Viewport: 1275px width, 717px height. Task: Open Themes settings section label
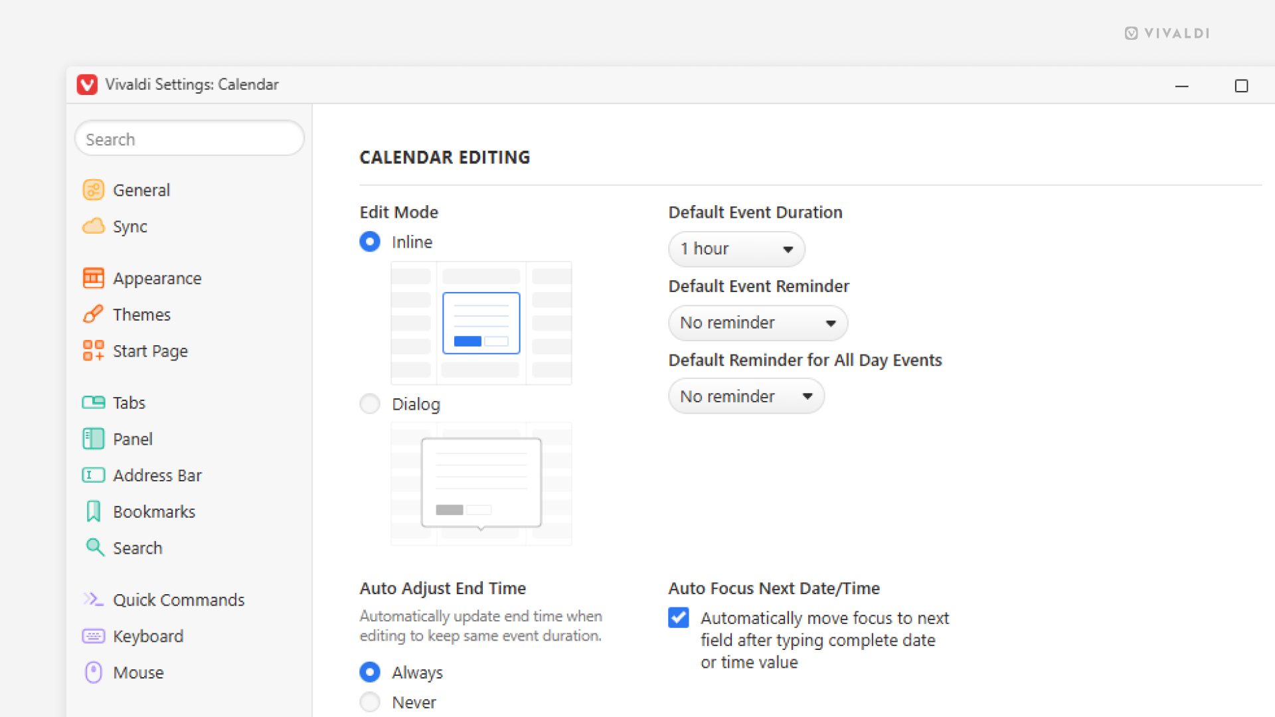point(141,315)
